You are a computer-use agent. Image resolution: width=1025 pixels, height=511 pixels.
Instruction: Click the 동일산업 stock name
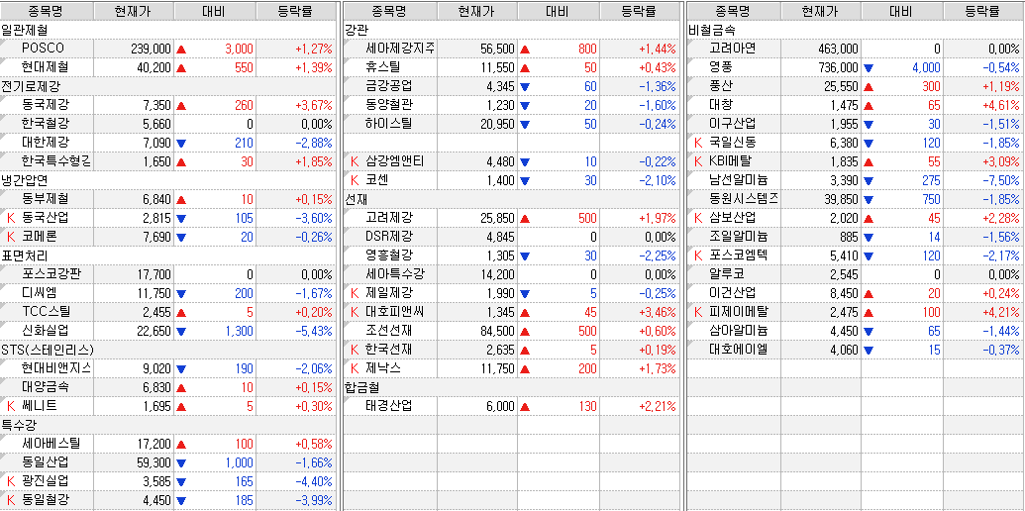pos(45,462)
